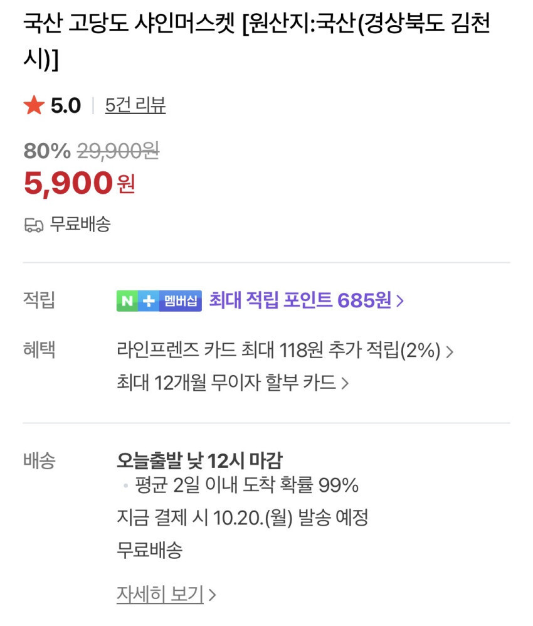Click the 오늘출발 낮 12시 마감 heading
Viewport: 533px width, 626px height.
tap(199, 461)
